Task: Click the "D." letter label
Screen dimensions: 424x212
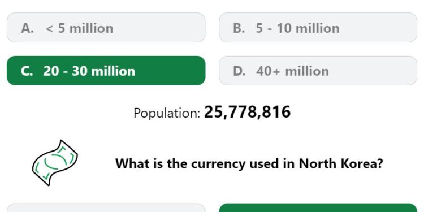Action: (239, 71)
